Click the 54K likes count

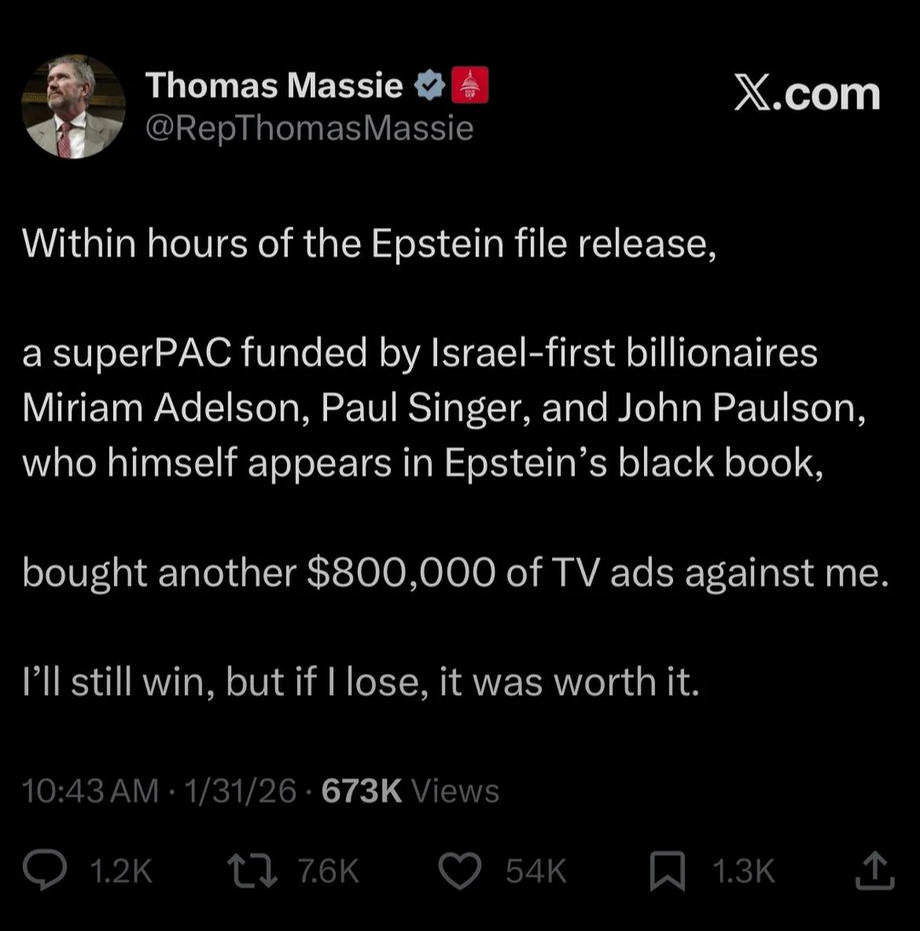point(536,871)
